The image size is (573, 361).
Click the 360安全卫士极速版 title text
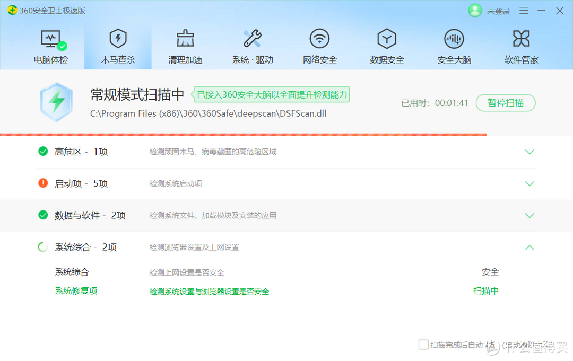point(52,11)
